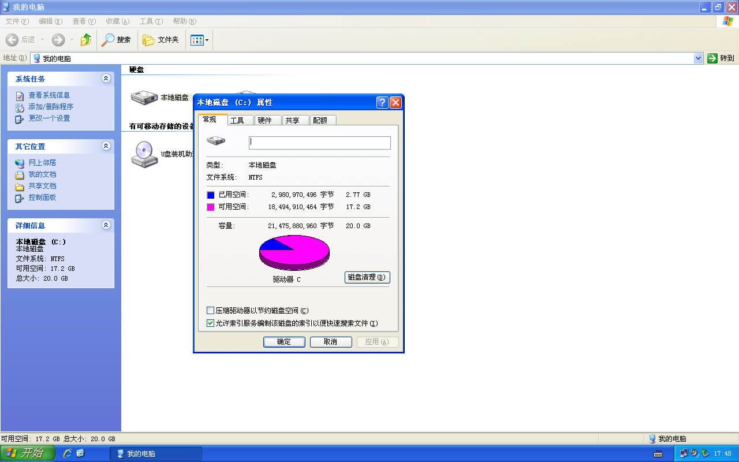Open the back button history dropdown
Viewport: 739px width, 462px height.
pos(42,40)
